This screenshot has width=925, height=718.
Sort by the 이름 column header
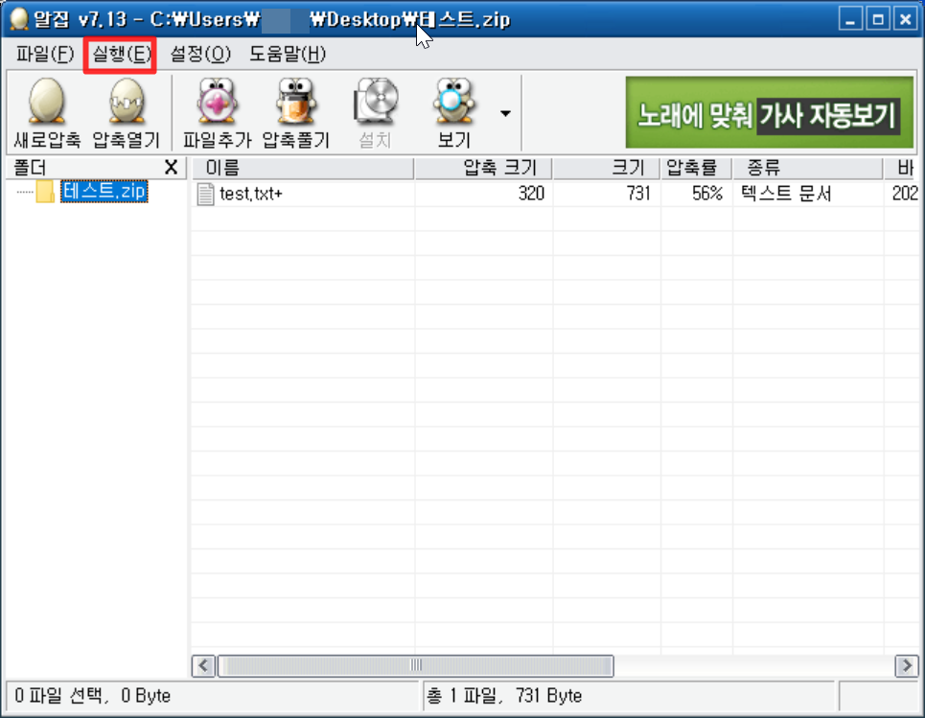[x=303, y=168]
